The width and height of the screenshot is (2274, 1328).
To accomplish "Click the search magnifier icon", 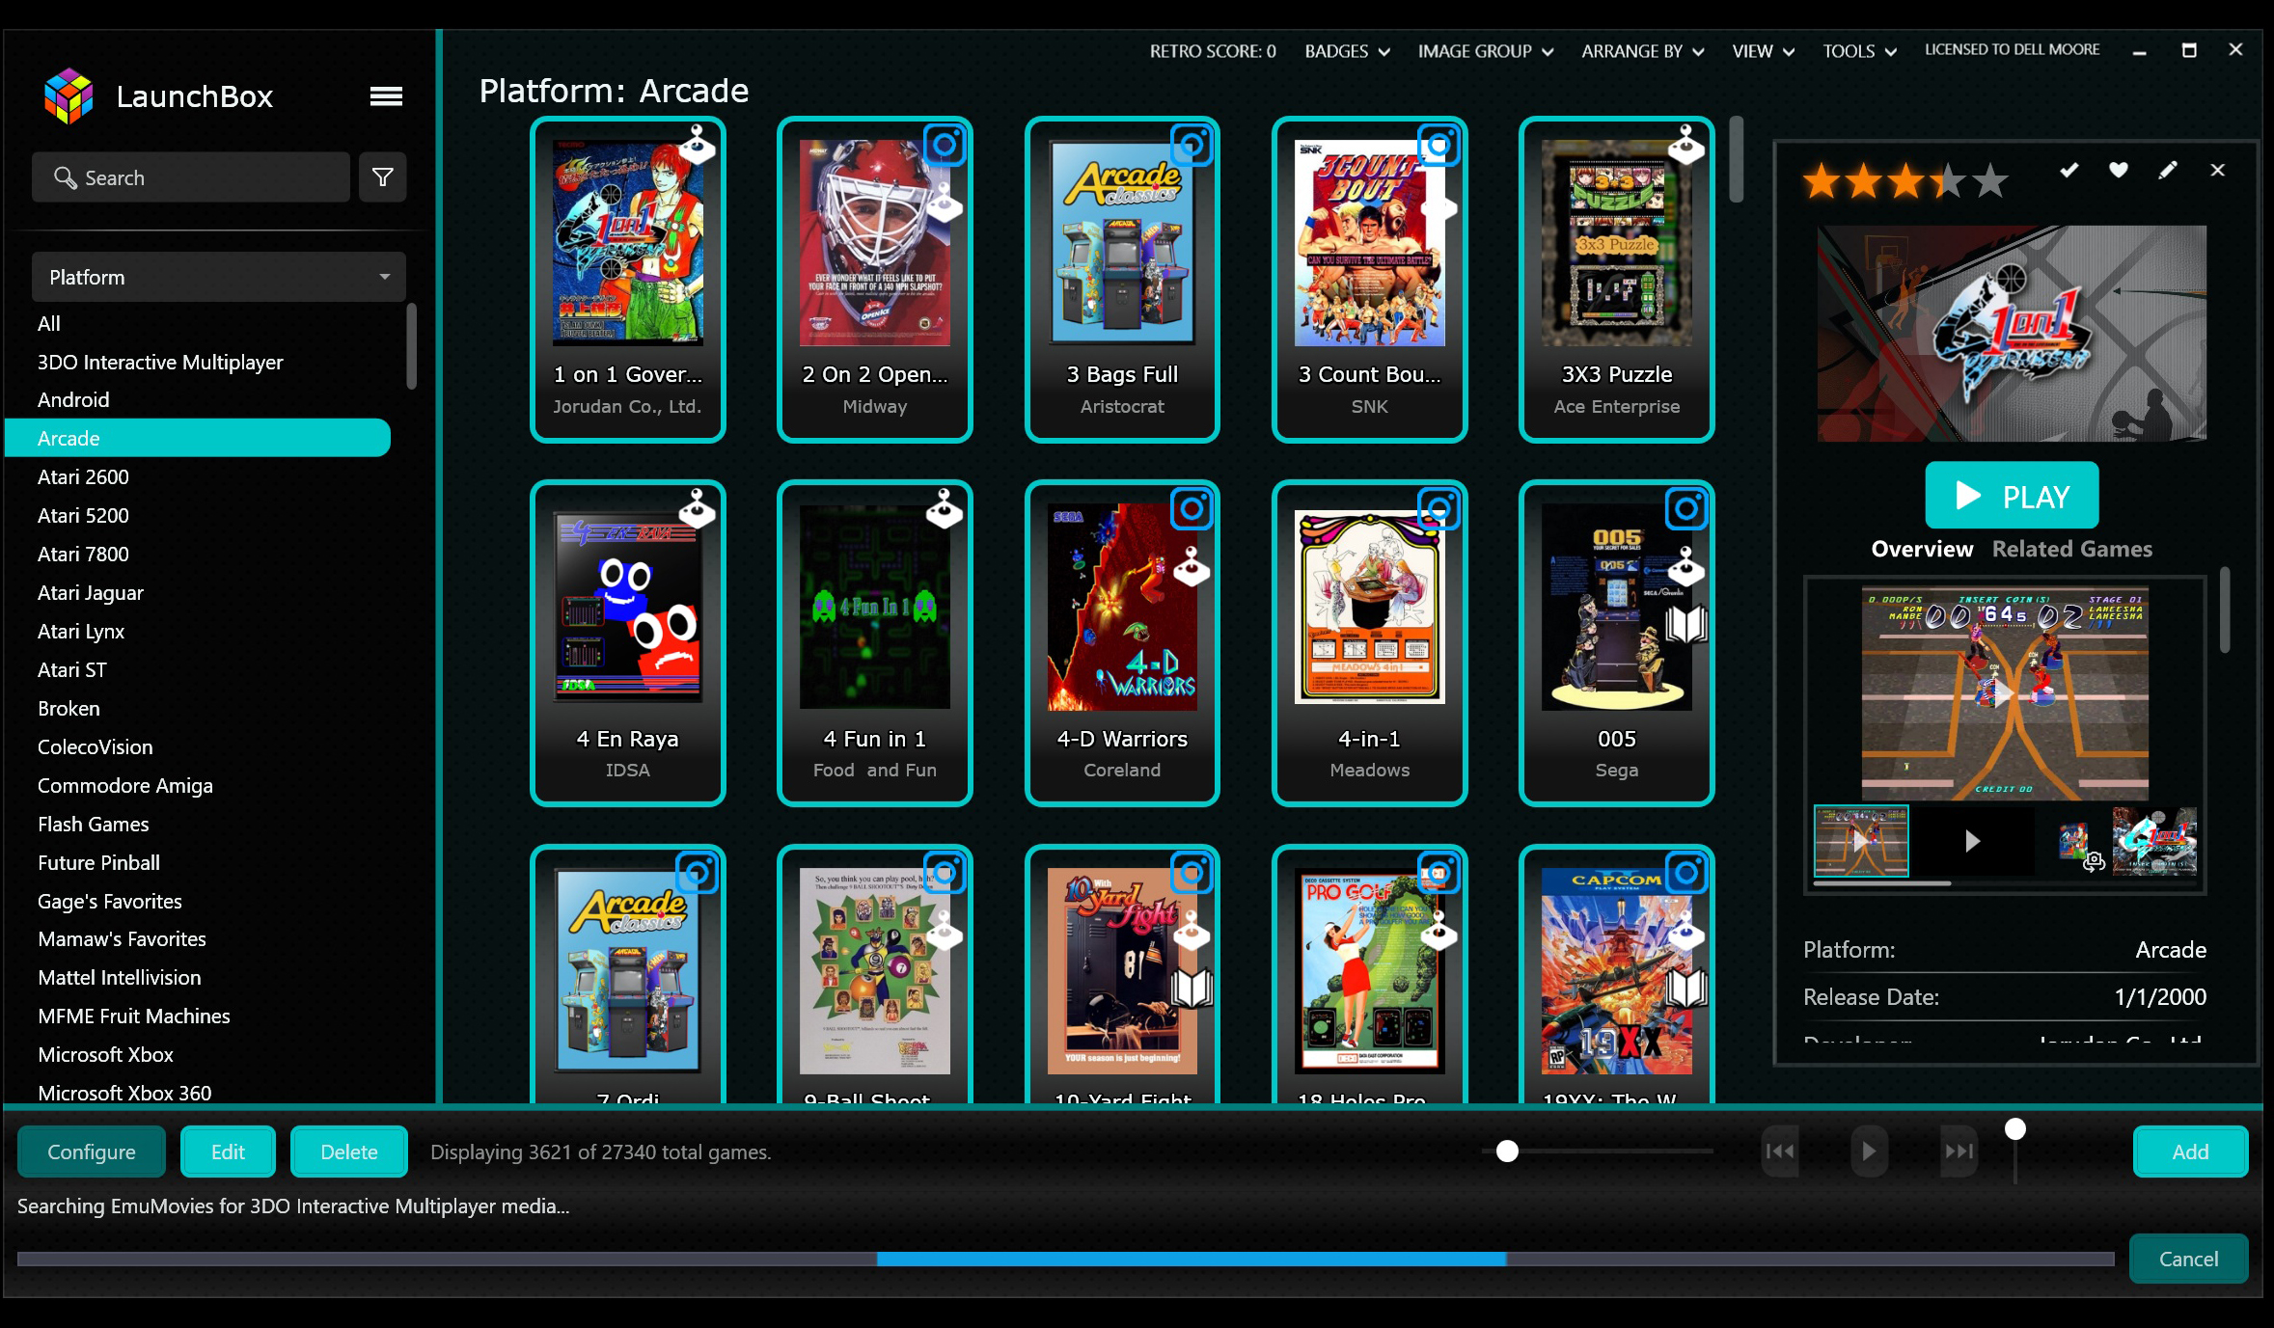I will click(x=65, y=177).
